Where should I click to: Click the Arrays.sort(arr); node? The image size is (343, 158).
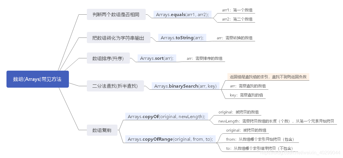point(157,58)
